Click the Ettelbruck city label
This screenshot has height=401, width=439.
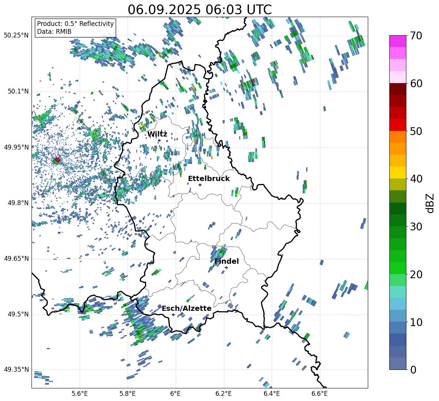(209, 179)
